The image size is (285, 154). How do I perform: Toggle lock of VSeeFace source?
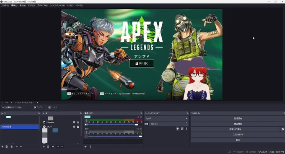[78, 123]
